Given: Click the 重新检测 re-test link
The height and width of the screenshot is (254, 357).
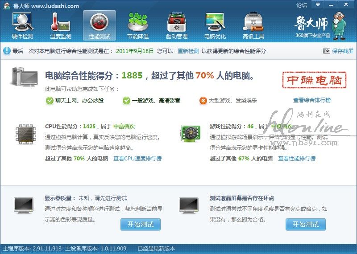Looking at the screenshot, I should tap(188, 51).
